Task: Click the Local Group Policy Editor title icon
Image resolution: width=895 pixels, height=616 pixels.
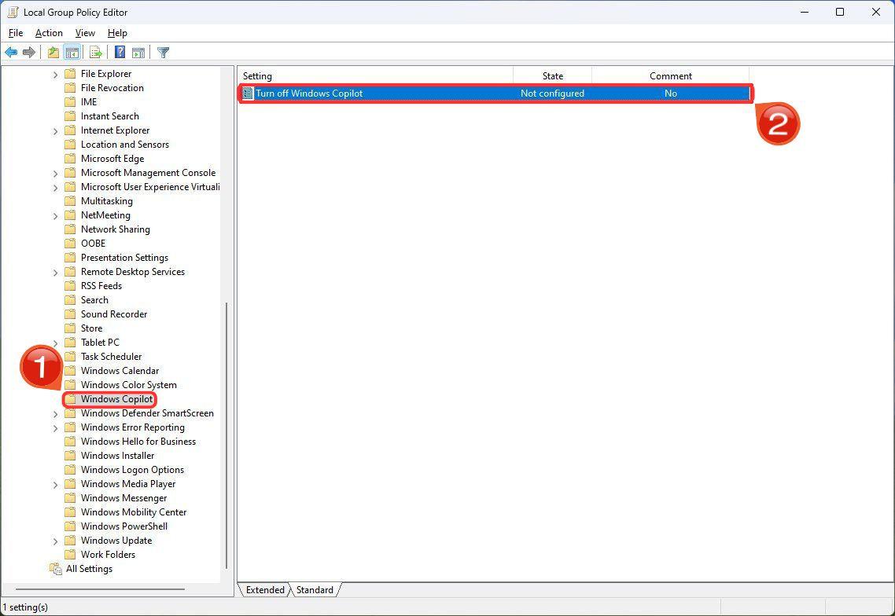Action: coord(13,12)
